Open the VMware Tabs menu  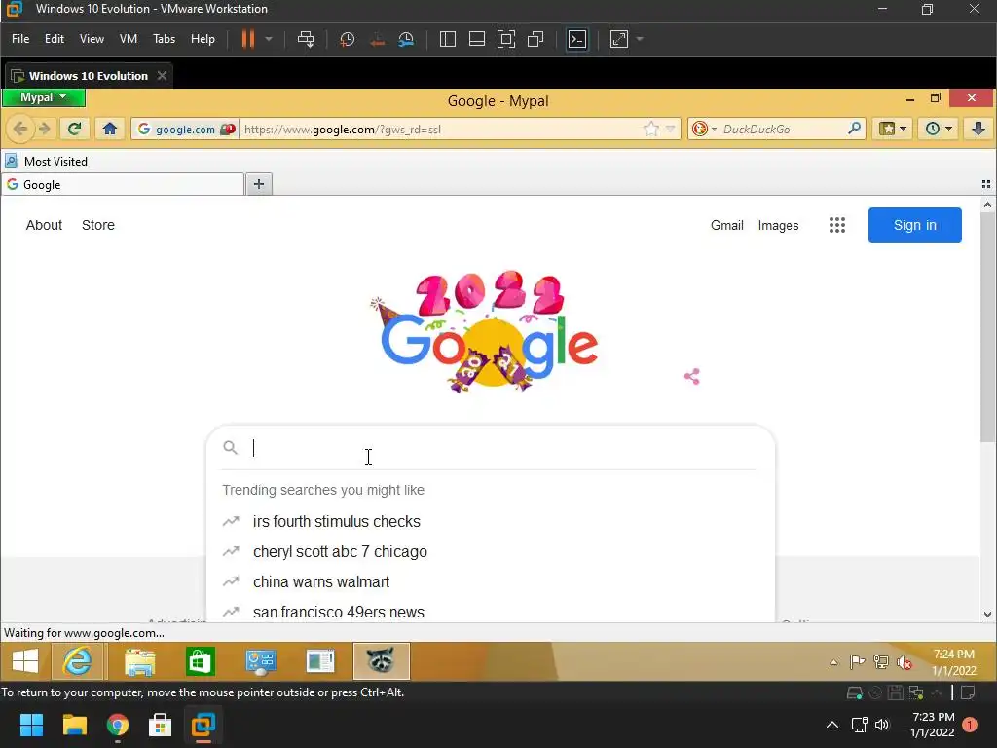pyautogui.click(x=164, y=39)
